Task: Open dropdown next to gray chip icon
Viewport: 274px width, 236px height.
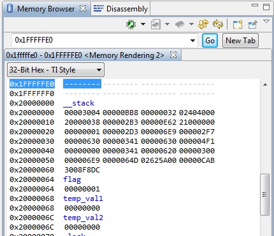Action: tap(191, 24)
